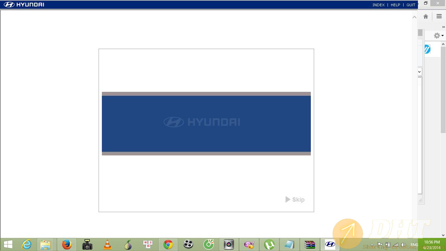
Task: Check the battery power tray icon
Action: tap(388, 244)
